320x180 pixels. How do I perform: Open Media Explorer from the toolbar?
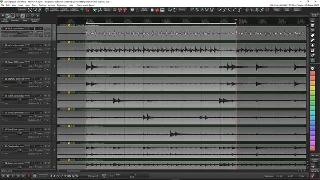pyautogui.click(x=144, y=10)
